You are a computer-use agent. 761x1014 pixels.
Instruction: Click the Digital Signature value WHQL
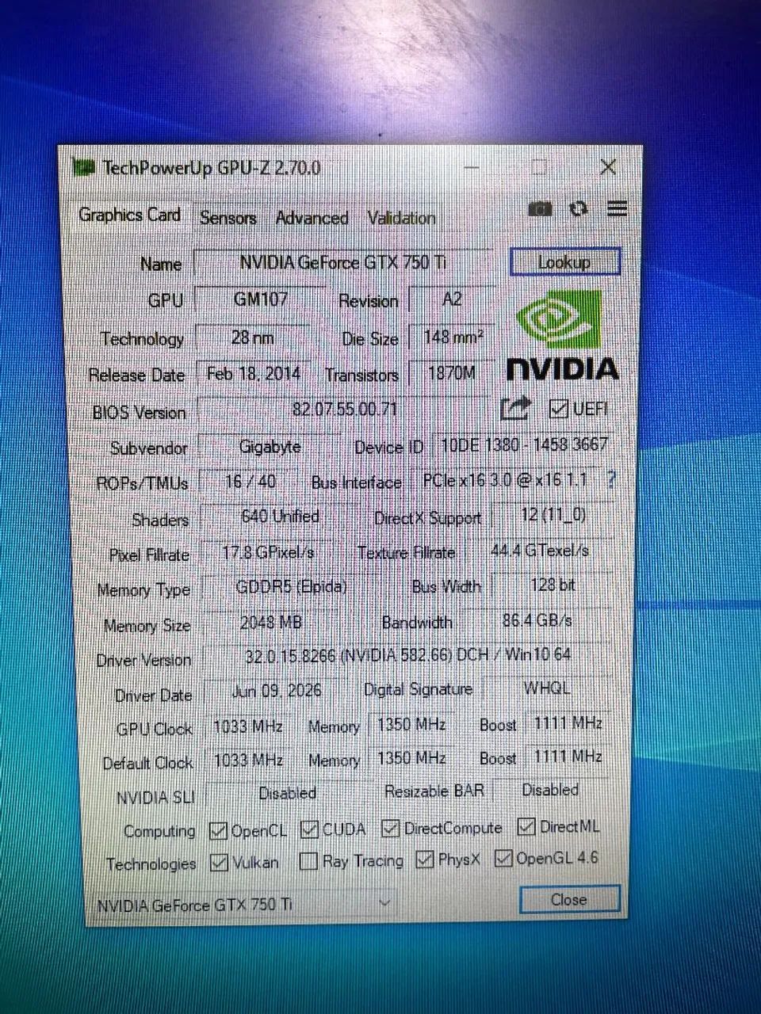(546, 688)
